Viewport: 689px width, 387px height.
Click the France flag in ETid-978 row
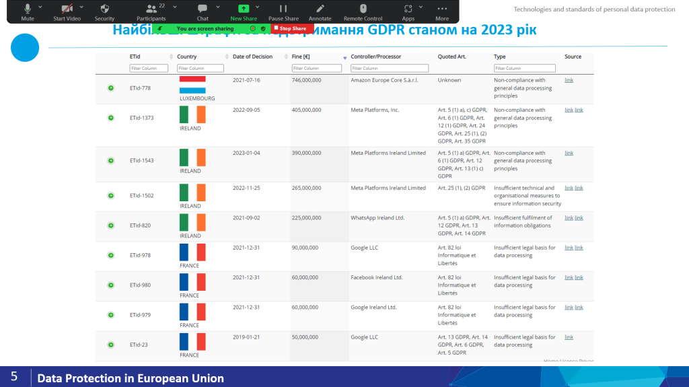192,252
